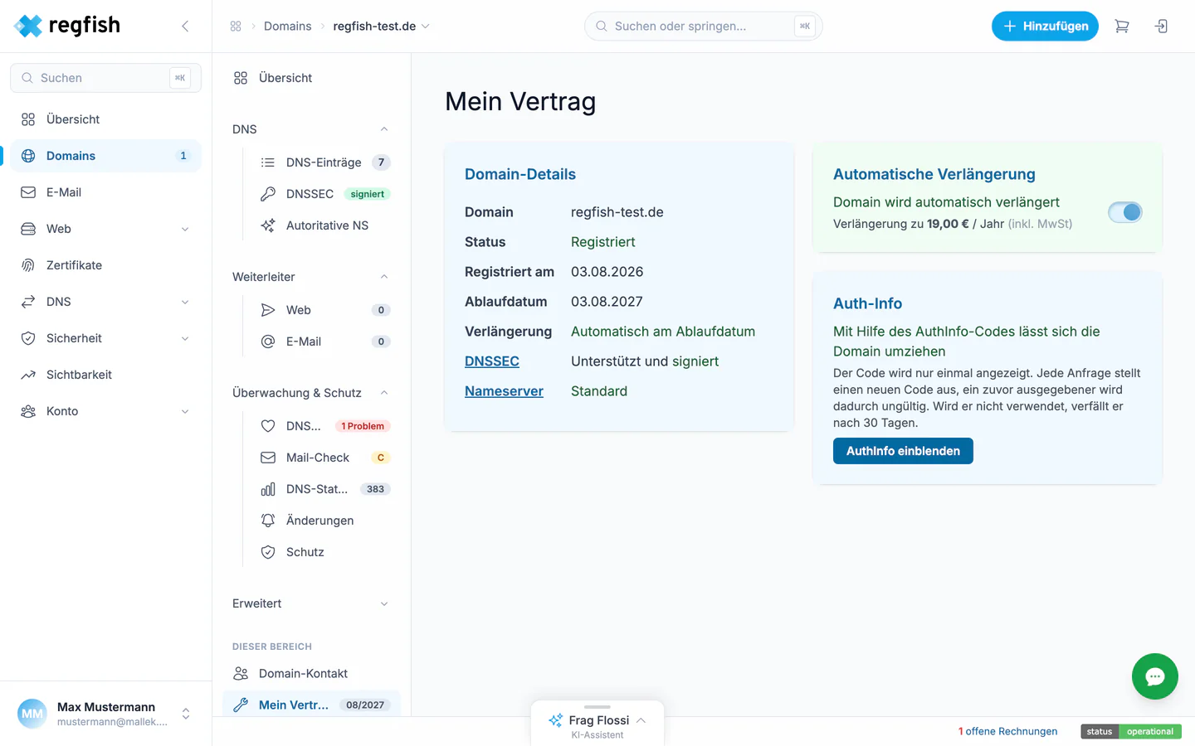Open the offene Rechnungen link
The height and width of the screenshot is (746, 1195).
[x=1008, y=731]
